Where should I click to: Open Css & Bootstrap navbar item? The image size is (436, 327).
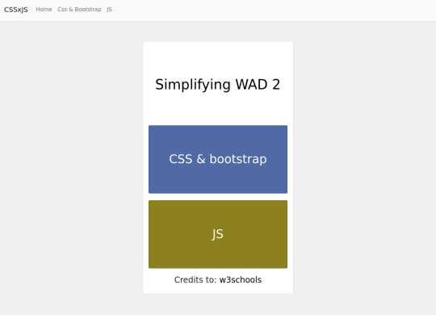point(79,10)
